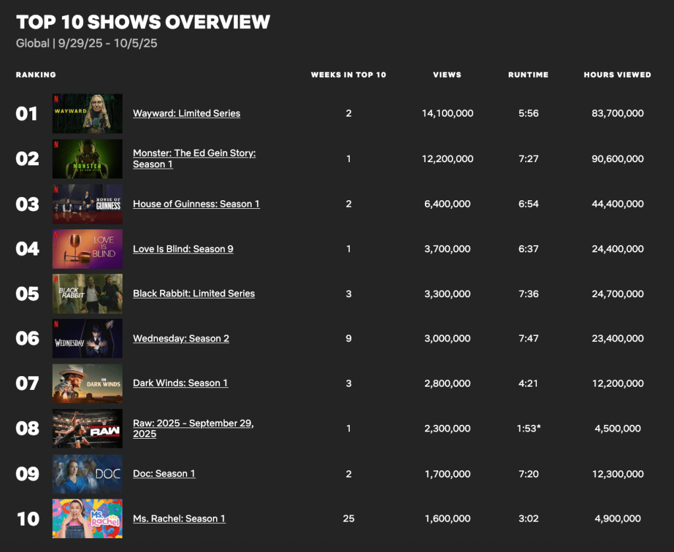Open Raw: 2025 - September 29 link

coord(194,429)
